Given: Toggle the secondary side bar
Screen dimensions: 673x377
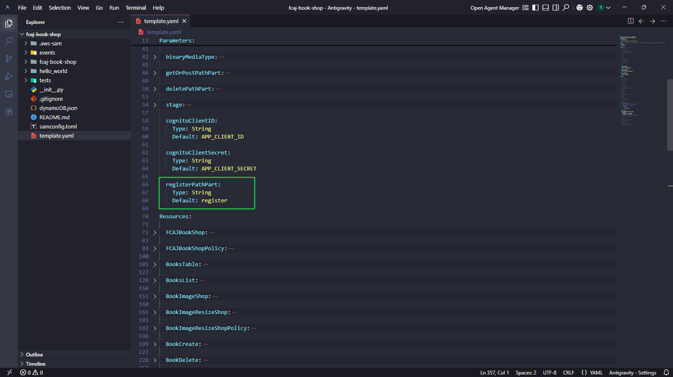Looking at the screenshot, I should [x=556, y=8].
